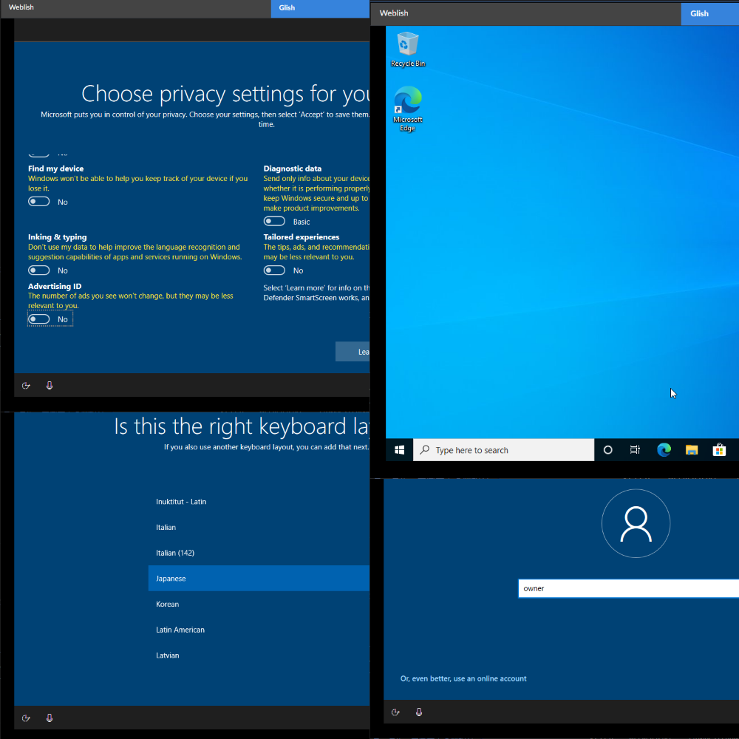Viewport: 739px width, 739px height.
Task: Choose the Latvian keyboard layout
Action: point(259,655)
